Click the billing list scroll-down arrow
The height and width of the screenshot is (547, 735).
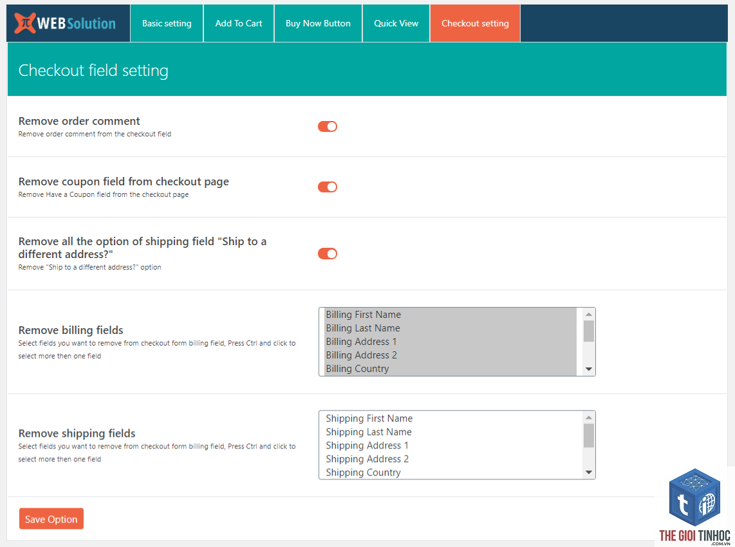coord(589,369)
